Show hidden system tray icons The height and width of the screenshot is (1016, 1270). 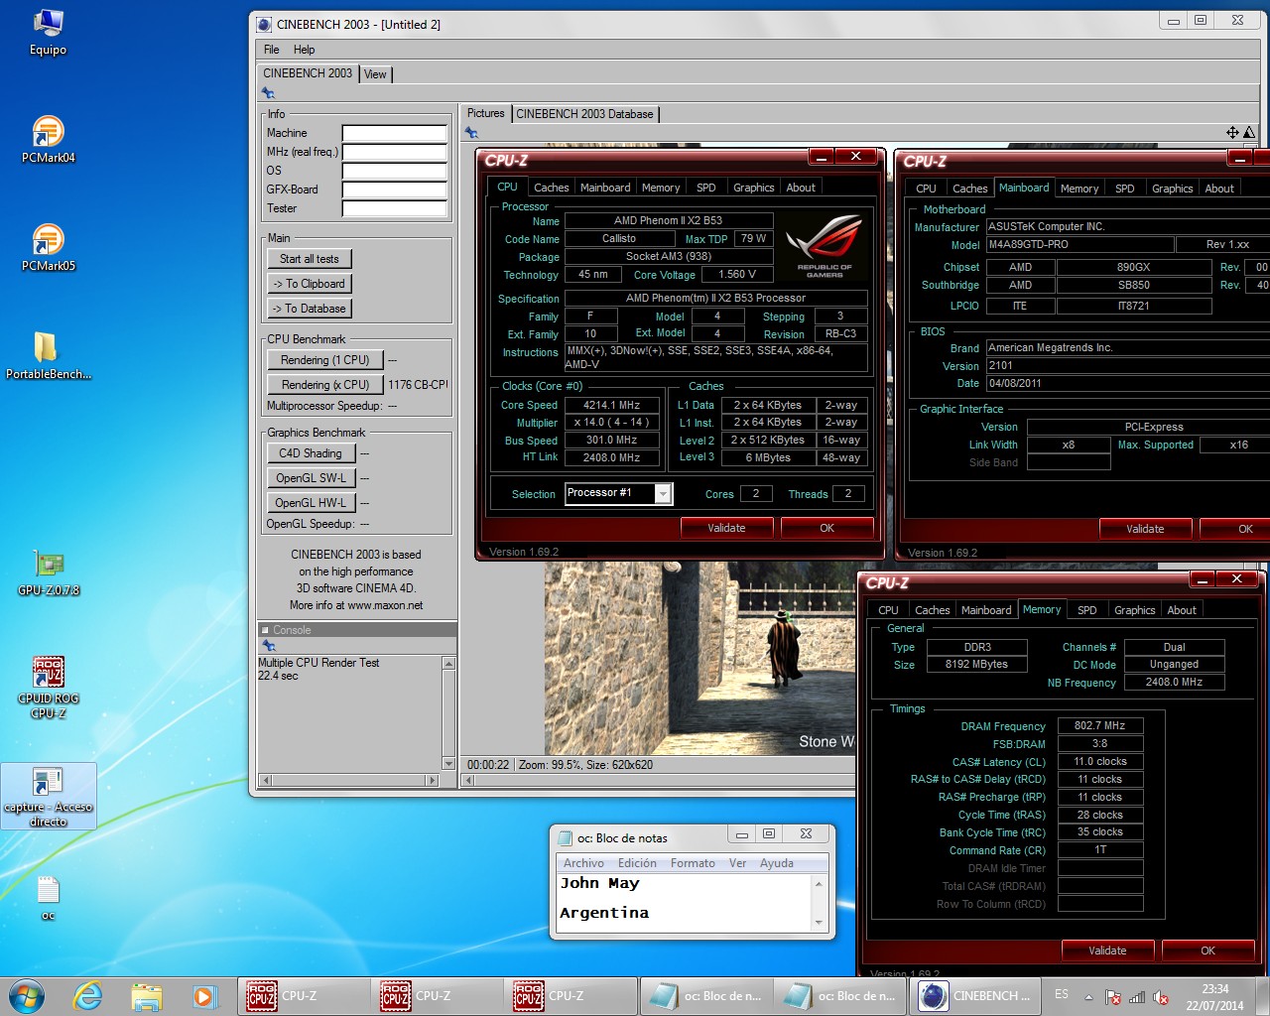1089,997
